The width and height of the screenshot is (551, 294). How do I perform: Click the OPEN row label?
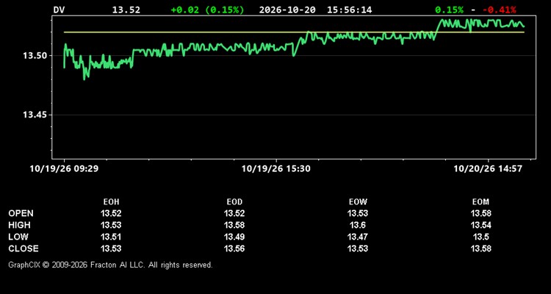coord(21,213)
